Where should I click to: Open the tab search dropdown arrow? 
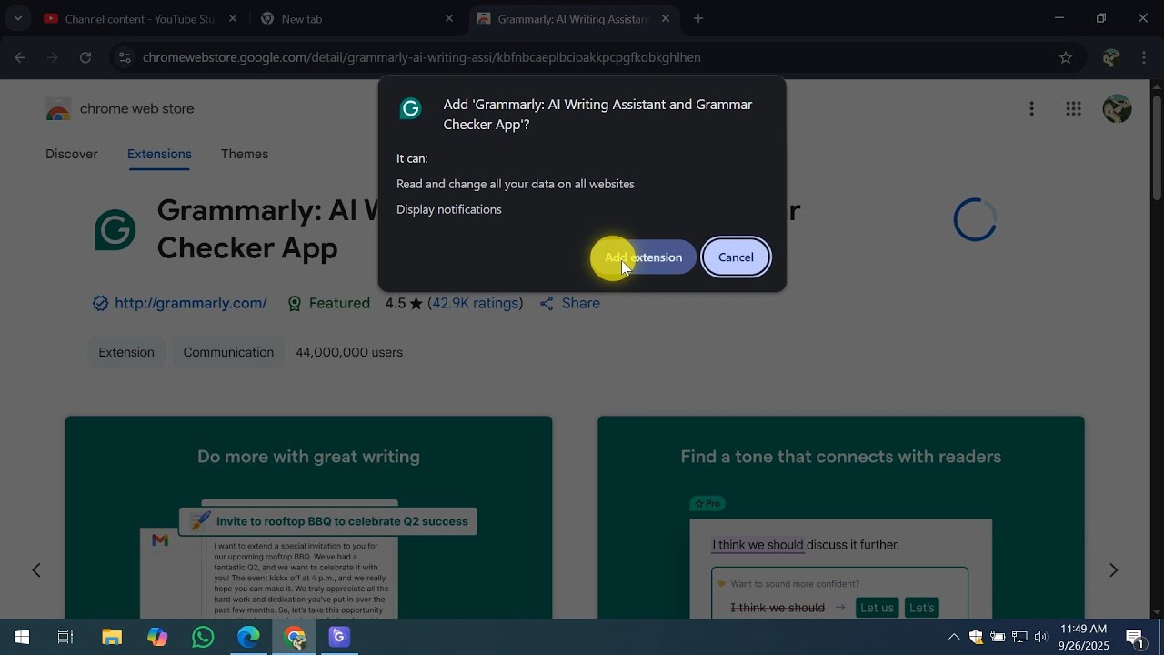point(17,18)
